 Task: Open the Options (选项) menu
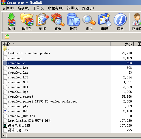point(73,8)
